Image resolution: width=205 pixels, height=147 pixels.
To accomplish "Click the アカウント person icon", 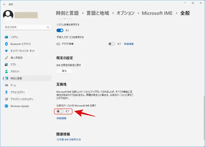I will [x=6, y=71].
